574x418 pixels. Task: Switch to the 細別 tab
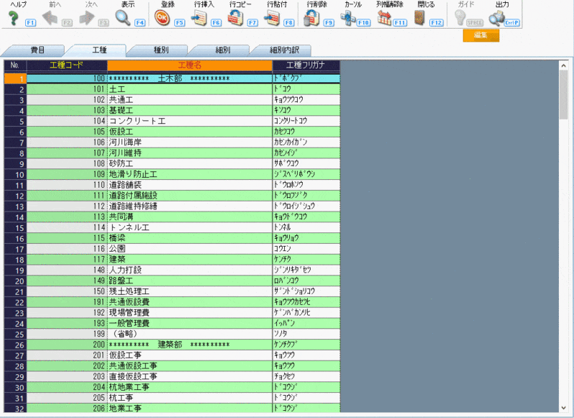(x=222, y=50)
